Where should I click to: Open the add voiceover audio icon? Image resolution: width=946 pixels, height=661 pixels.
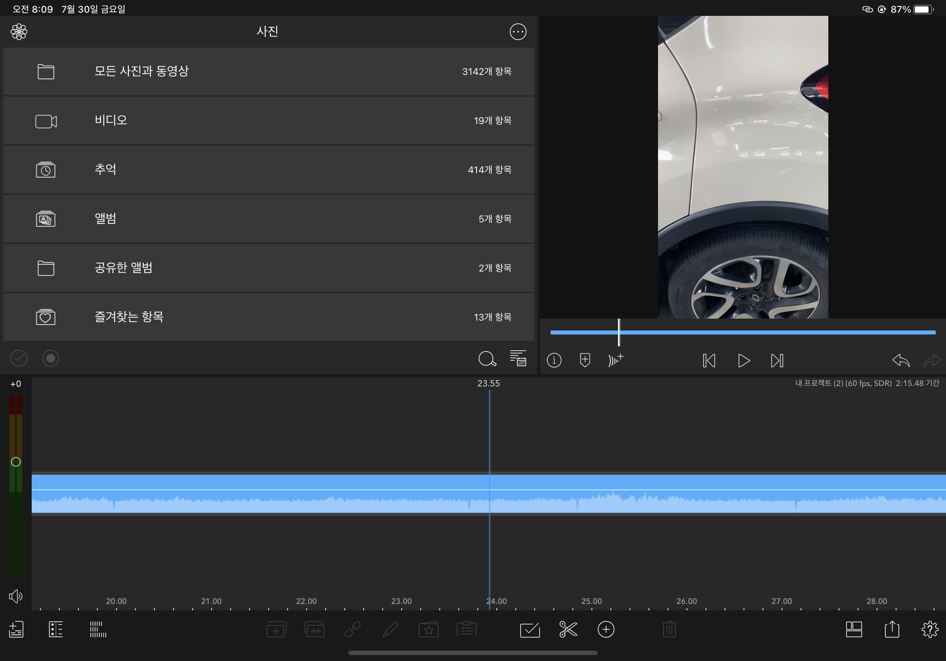[616, 360]
